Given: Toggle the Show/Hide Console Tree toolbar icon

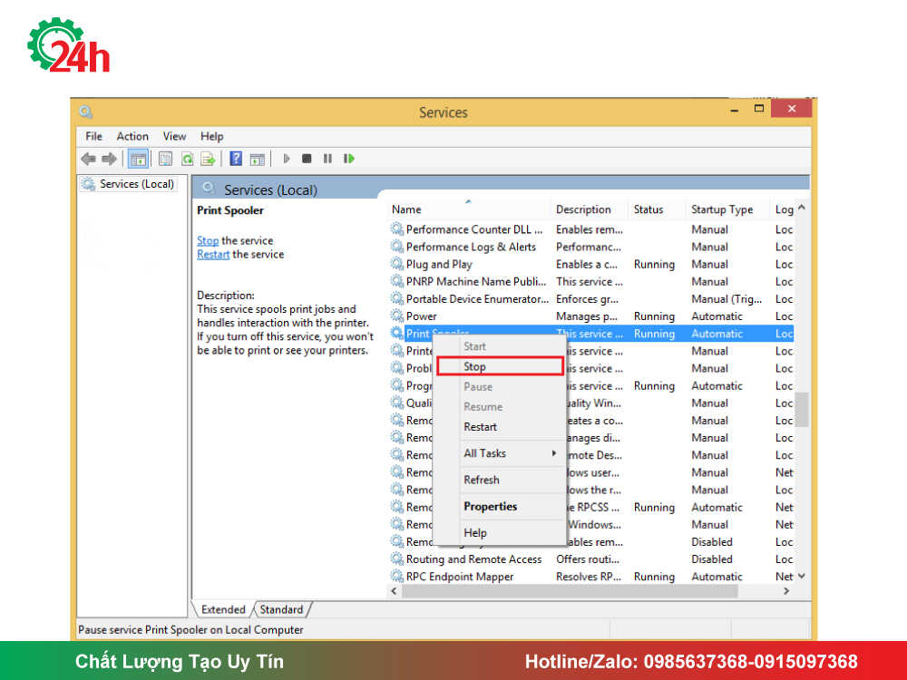Looking at the screenshot, I should coord(138,159).
